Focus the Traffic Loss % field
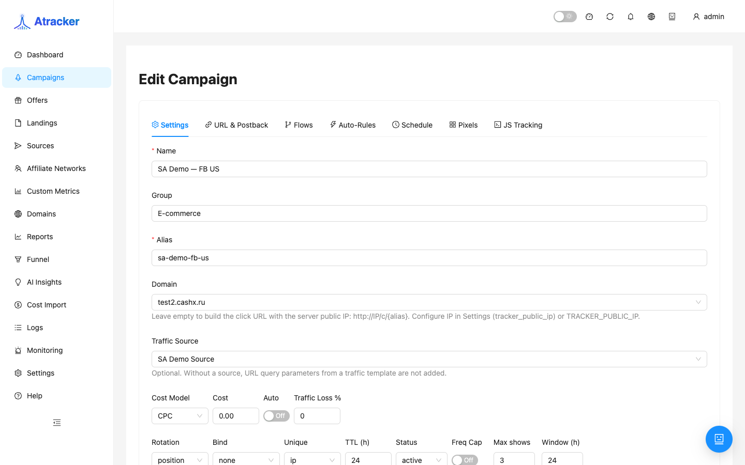745x465 pixels. point(317,416)
